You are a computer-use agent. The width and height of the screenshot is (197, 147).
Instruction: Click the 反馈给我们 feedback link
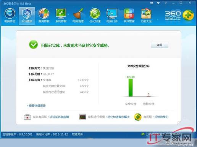pos(161,117)
